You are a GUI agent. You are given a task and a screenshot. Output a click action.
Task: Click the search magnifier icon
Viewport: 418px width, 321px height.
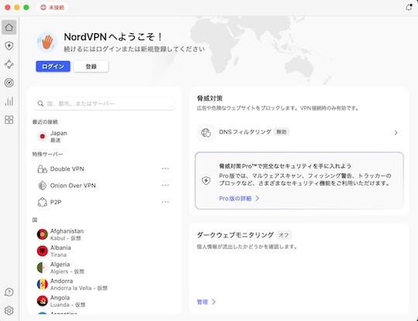coord(40,104)
